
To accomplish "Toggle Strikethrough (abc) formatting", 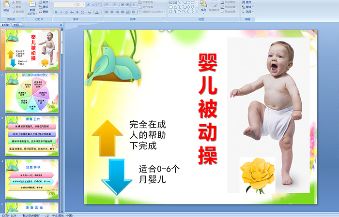I will coord(72,12).
